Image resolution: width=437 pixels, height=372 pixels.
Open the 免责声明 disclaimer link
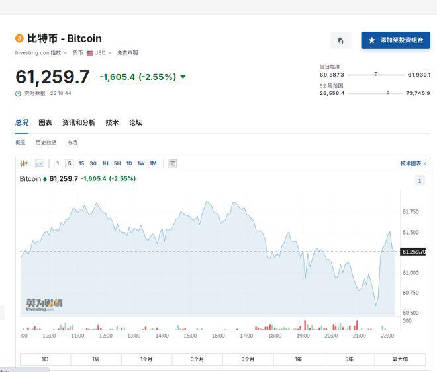click(127, 53)
